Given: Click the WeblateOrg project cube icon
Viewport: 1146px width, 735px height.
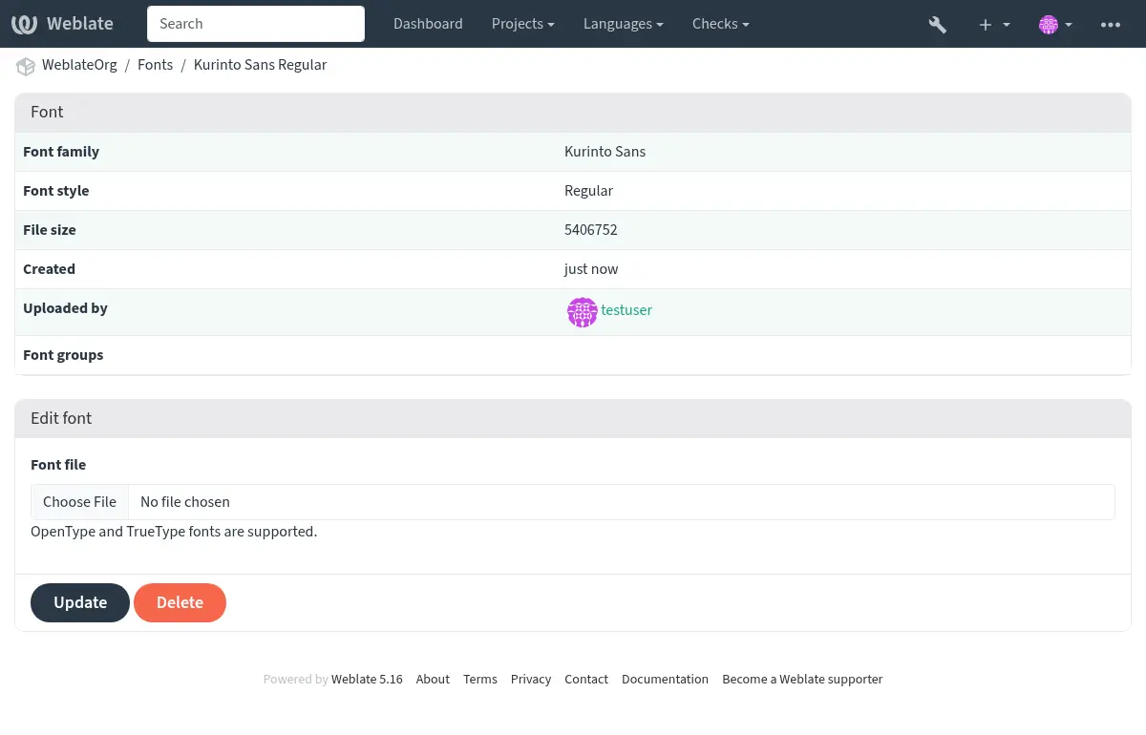Looking at the screenshot, I should click(x=25, y=66).
